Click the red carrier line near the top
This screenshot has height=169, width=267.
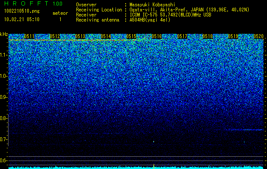[72, 40]
